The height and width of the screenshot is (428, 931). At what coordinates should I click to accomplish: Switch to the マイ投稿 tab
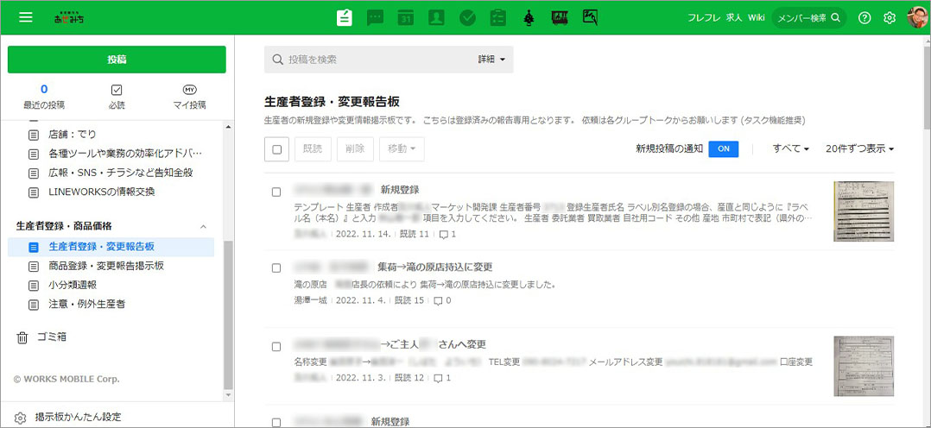pyautogui.click(x=190, y=97)
